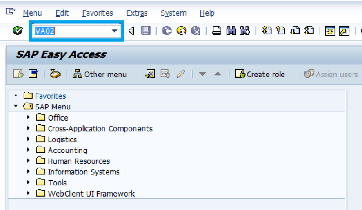Select the SAP Menu tree label
The width and height of the screenshot is (362, 210).
pyautogui.click(x=53, y=107)
